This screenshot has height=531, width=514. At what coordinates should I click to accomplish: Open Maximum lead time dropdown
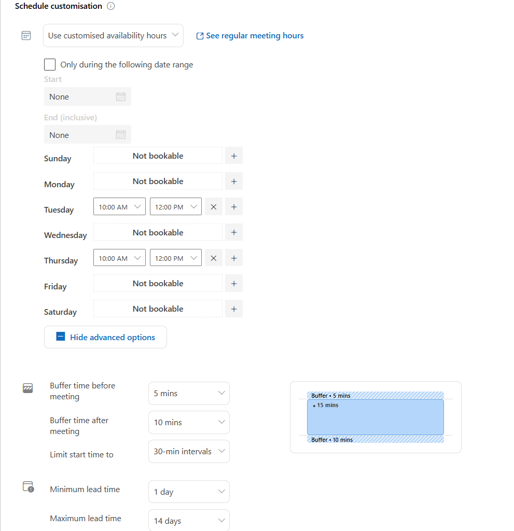[x=189, y=521]
